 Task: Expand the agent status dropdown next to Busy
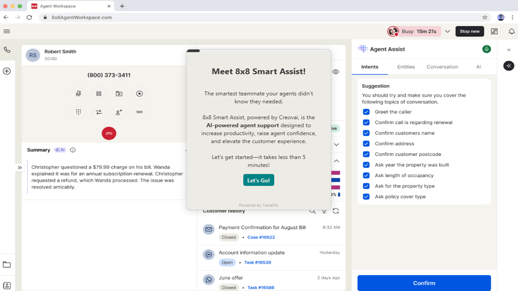pos(448,31)
